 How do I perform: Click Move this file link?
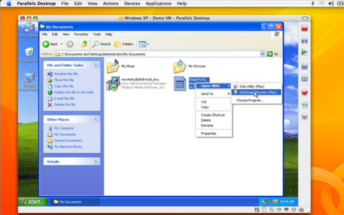pos(64,80)
